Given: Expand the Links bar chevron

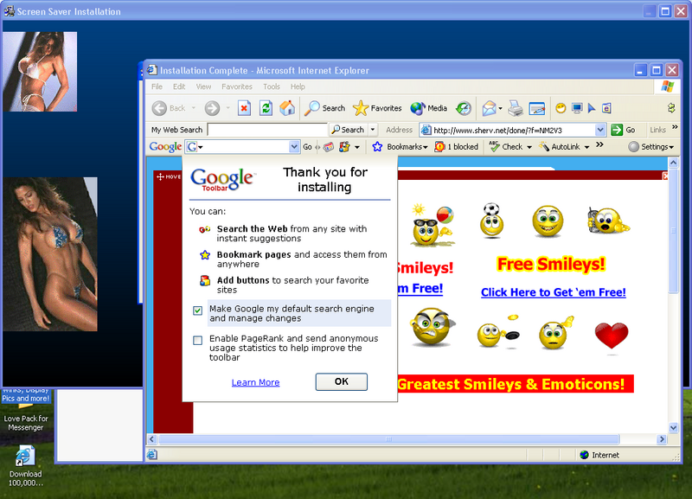Looking at the screenshot, I should [675, 127].
